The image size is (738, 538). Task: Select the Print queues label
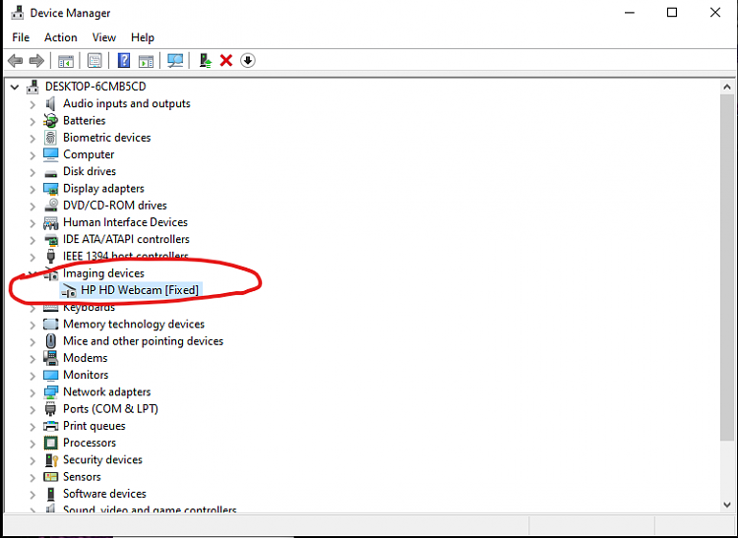click(x=94, y=426)
